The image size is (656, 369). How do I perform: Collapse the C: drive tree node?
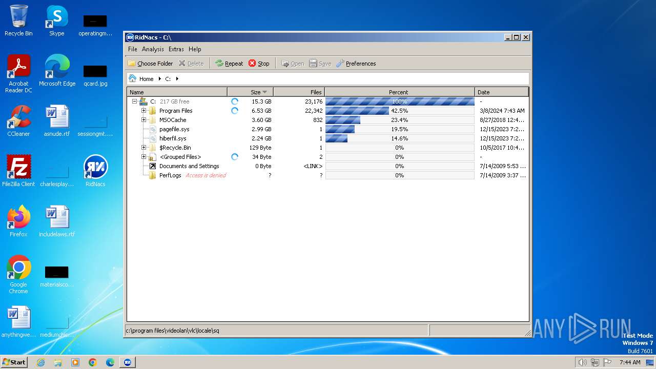pyautogui.click(x=134, y=101)
